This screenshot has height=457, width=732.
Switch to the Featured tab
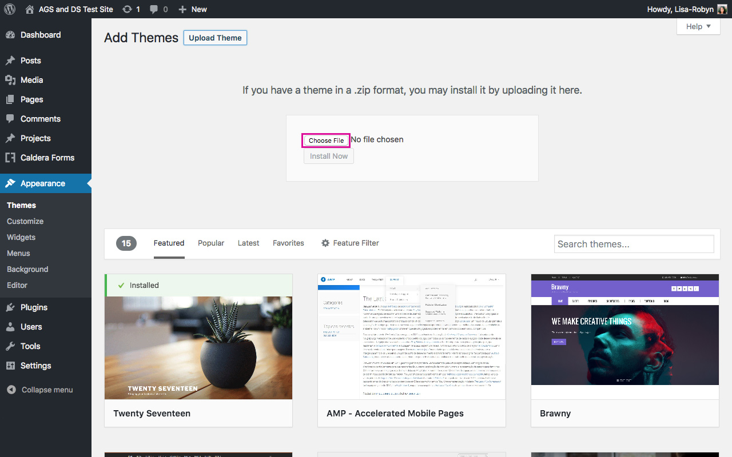click(169, 243)
